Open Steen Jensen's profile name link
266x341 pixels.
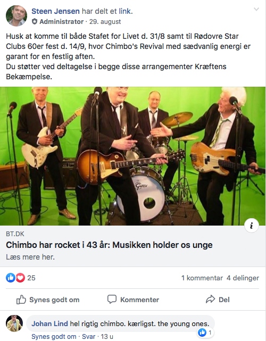55,11
